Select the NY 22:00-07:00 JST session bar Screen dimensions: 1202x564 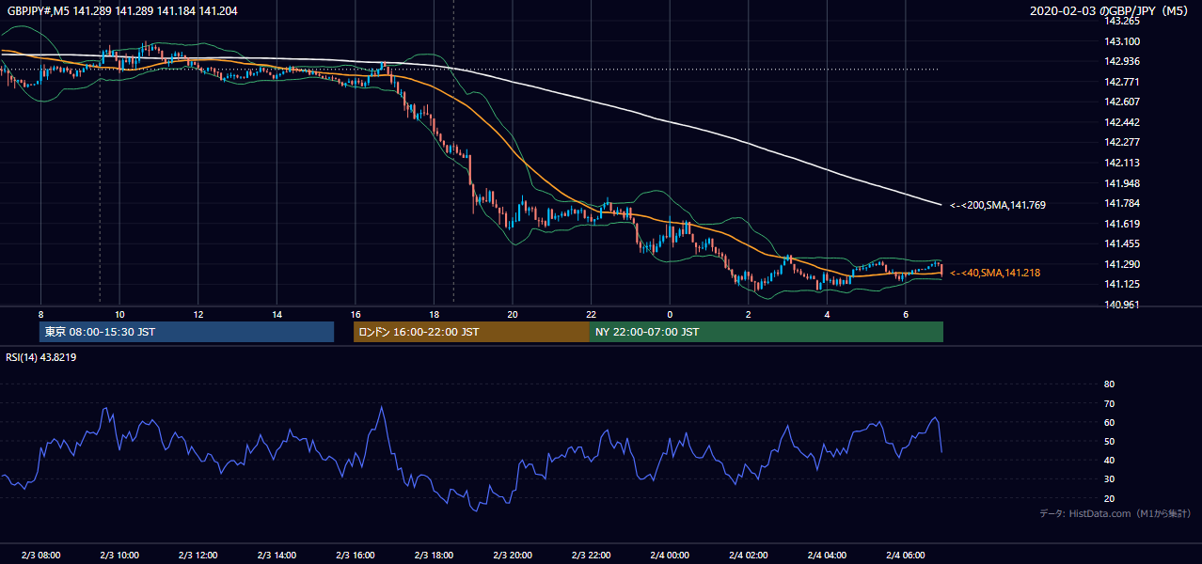pos(767,332)
